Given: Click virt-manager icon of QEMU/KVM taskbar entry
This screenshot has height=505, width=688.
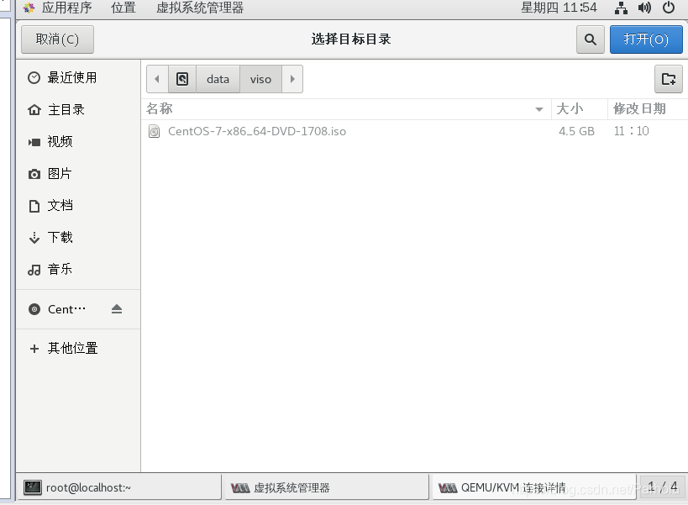Looking at the screenshot, I should [448, 488].
